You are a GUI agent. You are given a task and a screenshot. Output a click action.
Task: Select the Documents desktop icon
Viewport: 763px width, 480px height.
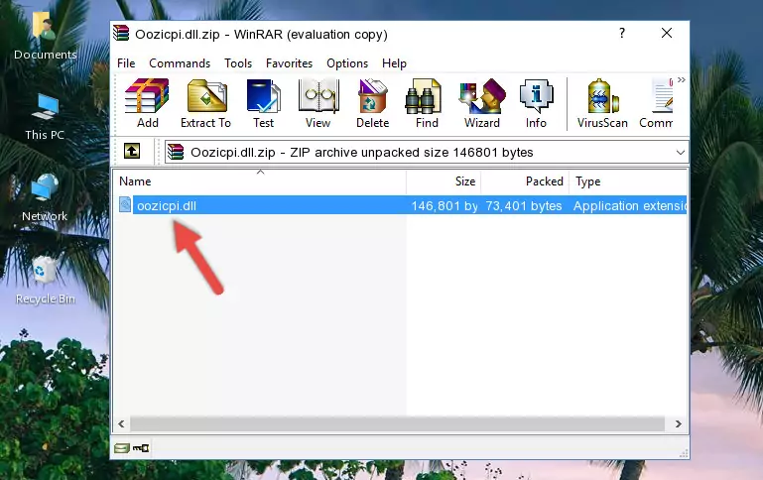[x=46, y=37]
